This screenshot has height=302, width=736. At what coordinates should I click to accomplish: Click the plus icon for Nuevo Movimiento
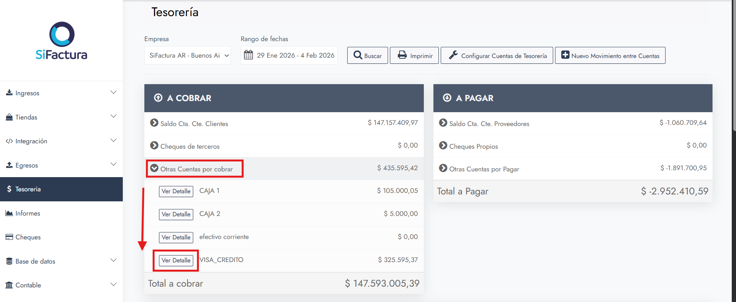(565, 55)
